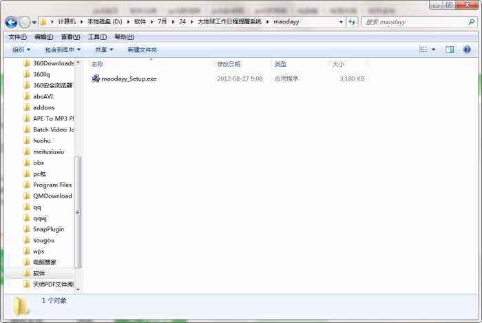The height and width of the screenshot is (323, 482).
Task: Click the qq folder icon
Action: click(x=27, y=207)
